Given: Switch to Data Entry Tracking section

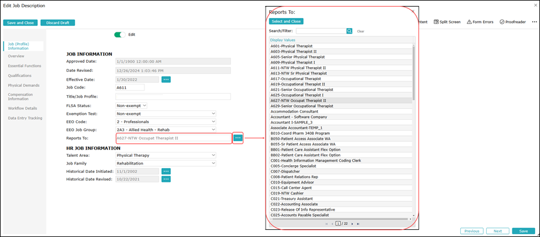Looking at the screenshot, I should (25, 118).
